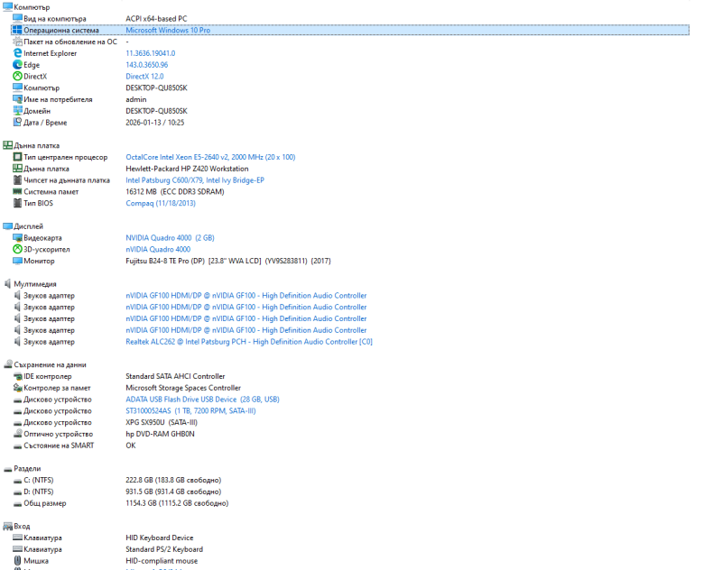
Task: Click the Windows logo beside Операционна система
Action: (17, 30)
